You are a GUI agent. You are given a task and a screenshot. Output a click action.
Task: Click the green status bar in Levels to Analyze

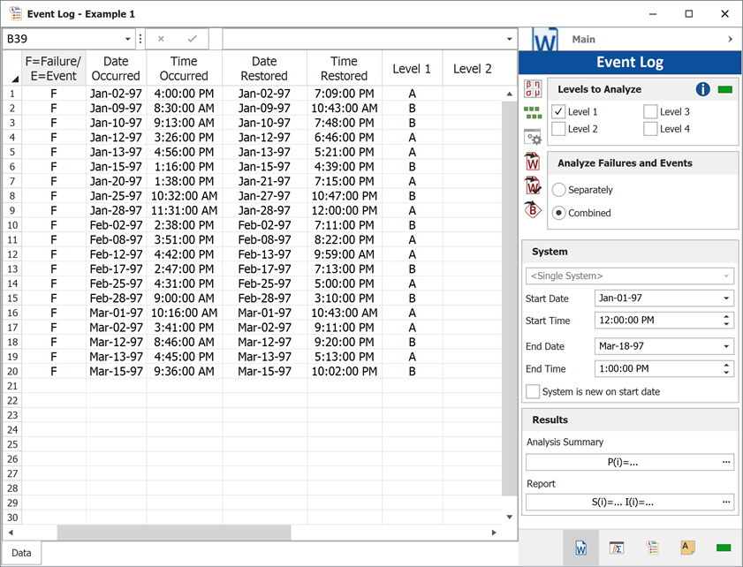tap(725, 89)
